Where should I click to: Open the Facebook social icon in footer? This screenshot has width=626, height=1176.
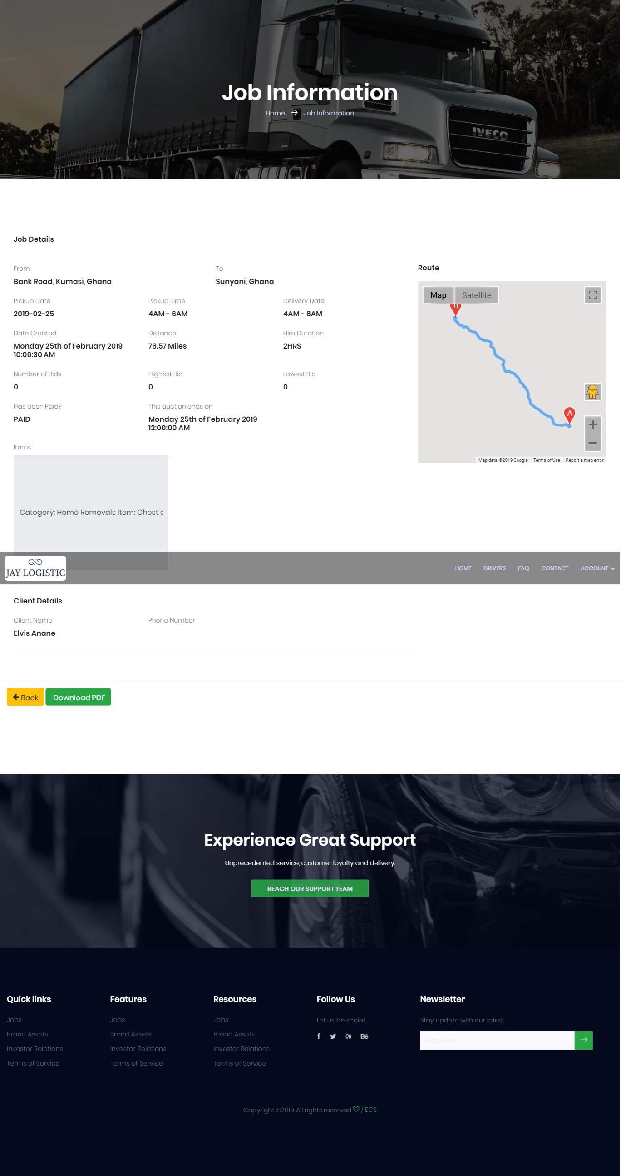pyautogui.click(x=319, y=1036)
